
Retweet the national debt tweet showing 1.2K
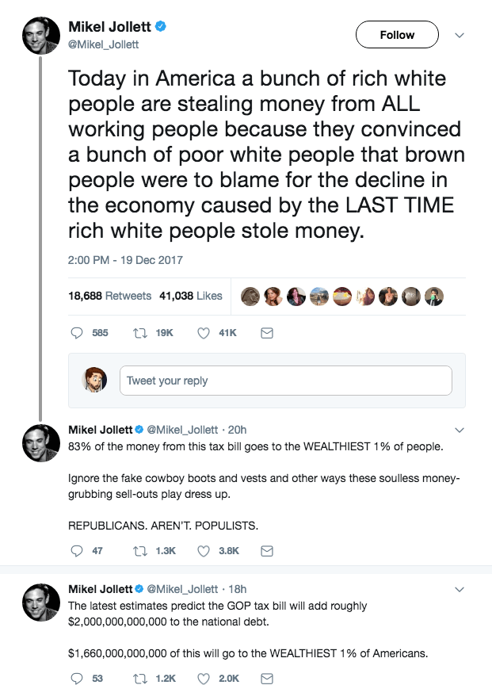pyautogui.click(x=141, y=678)
